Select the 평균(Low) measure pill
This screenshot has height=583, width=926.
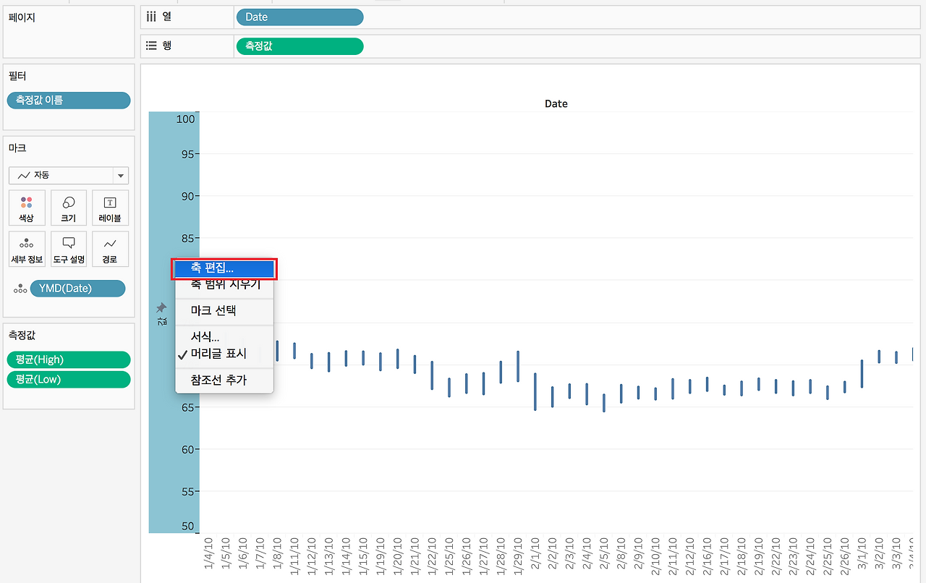[69, 379]
